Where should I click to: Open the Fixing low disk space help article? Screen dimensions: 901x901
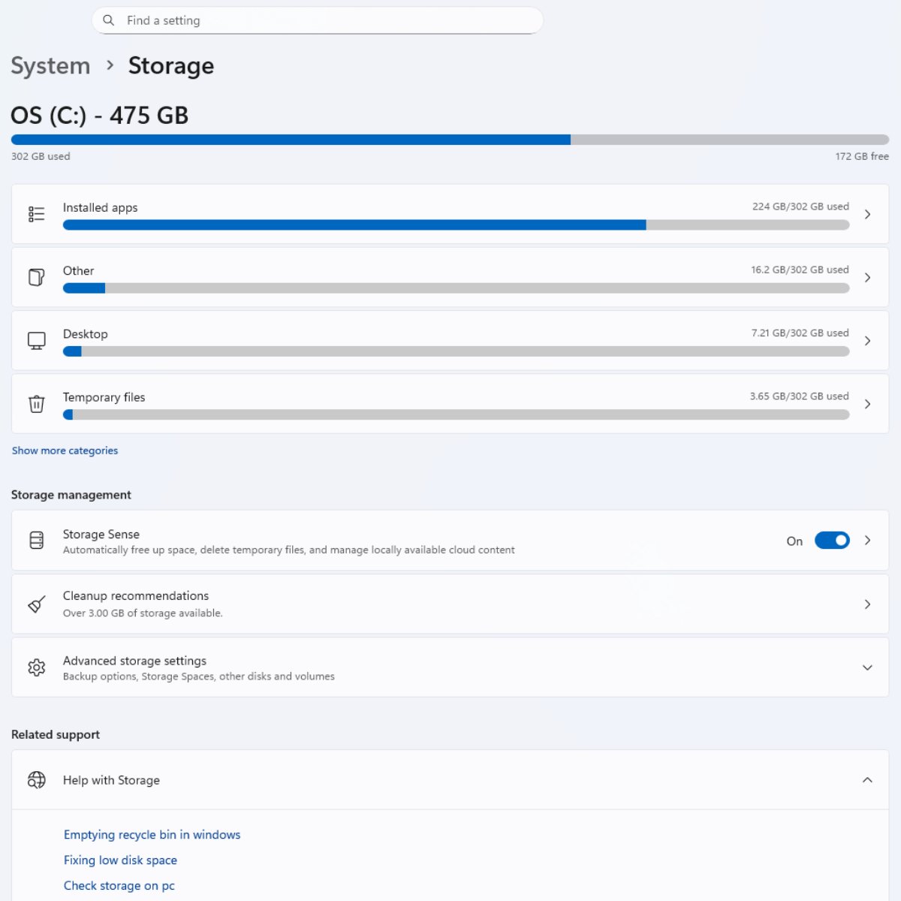pos(120,860)
